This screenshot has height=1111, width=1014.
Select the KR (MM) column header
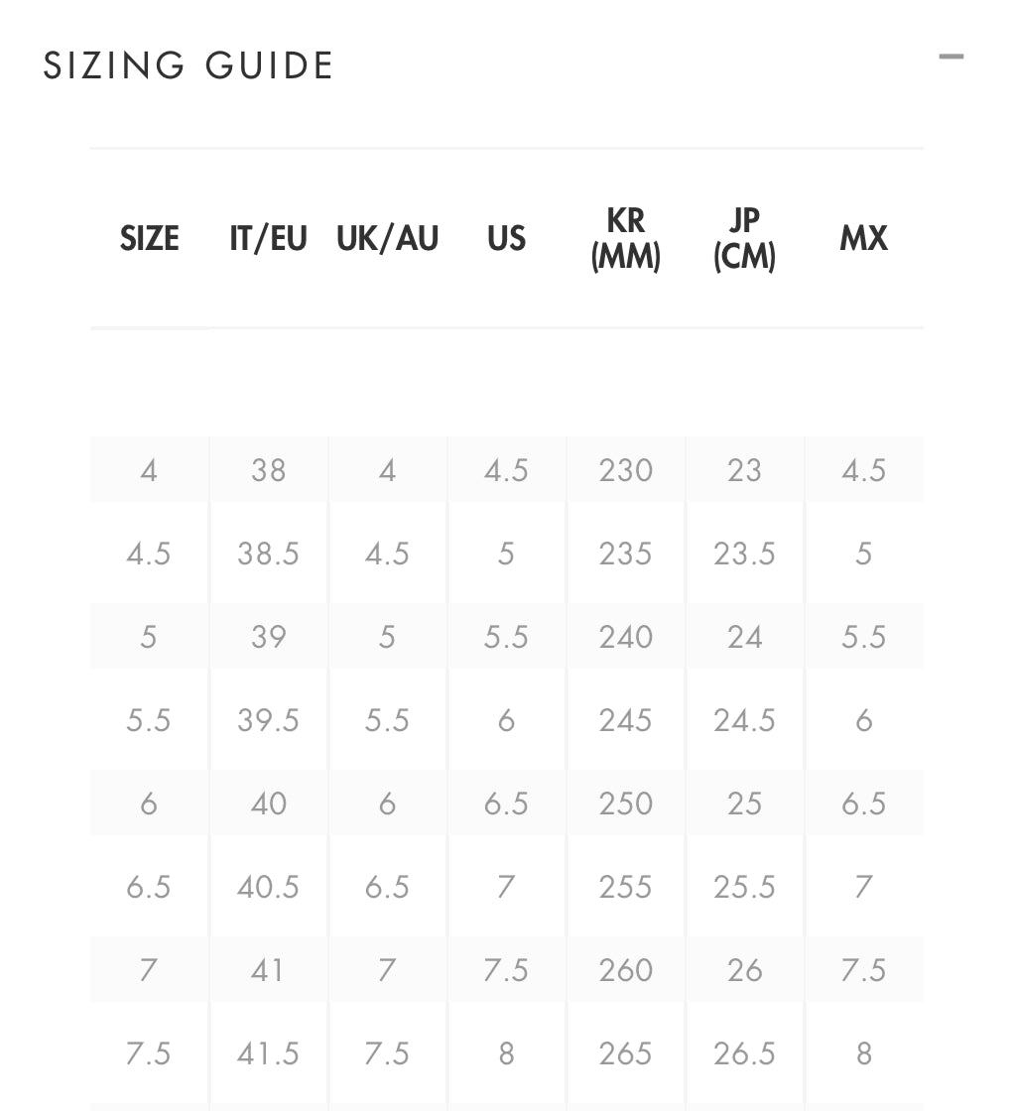coord(625,238)
